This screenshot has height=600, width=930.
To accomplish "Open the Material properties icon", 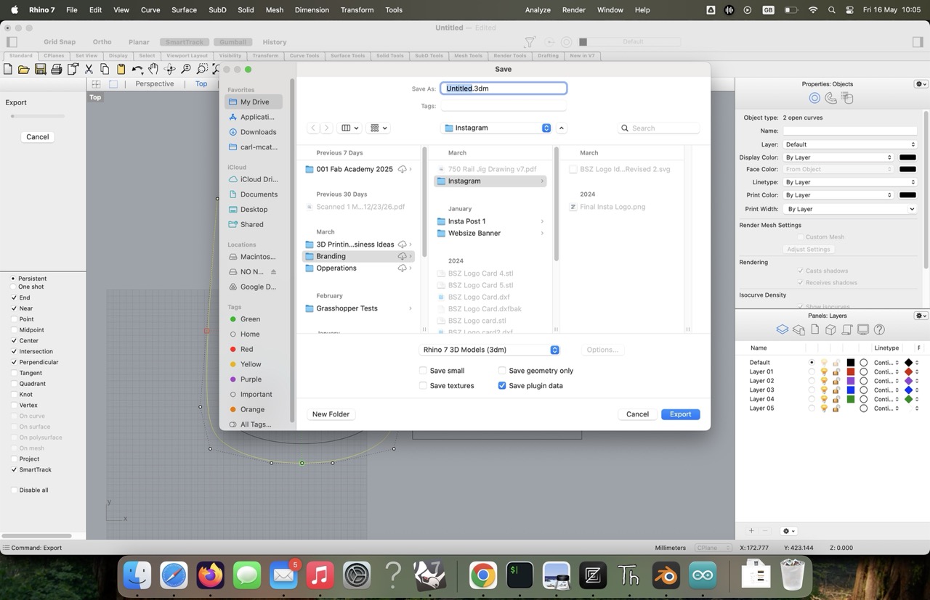I will coord(830,98).
